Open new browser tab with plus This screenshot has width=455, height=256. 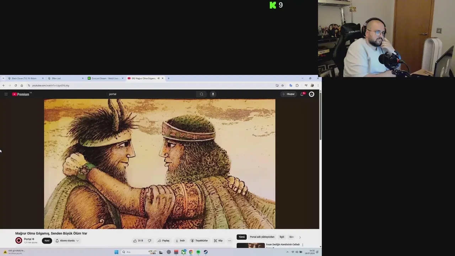[168, 78]
